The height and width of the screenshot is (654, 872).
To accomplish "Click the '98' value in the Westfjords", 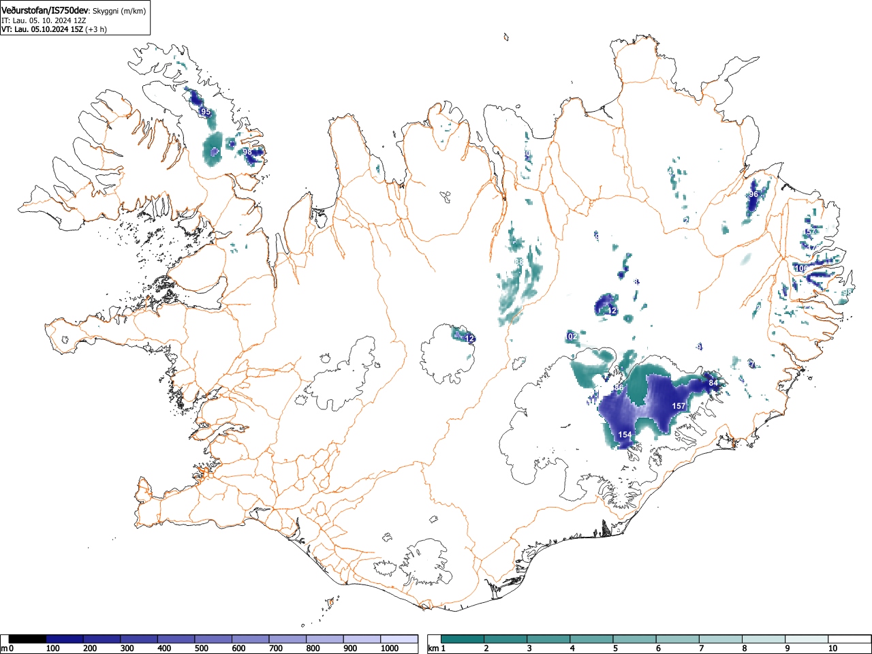I will 247,152.
